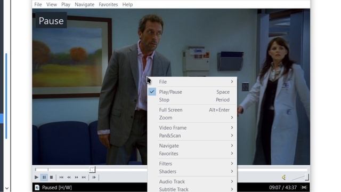Open the Favorites menu in the menu bar
Screen dimensions: 341x192
(x=108, y=4)
